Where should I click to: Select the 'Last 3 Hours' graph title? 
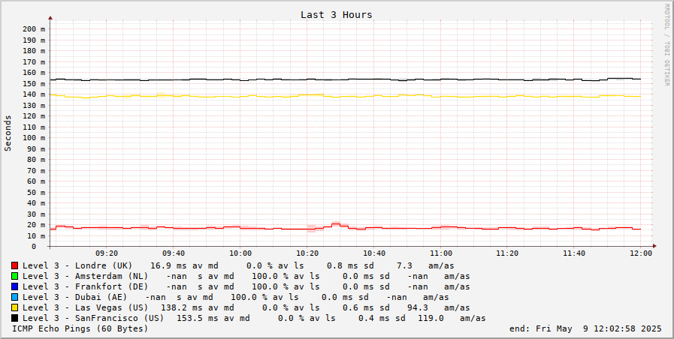point(336,14)
